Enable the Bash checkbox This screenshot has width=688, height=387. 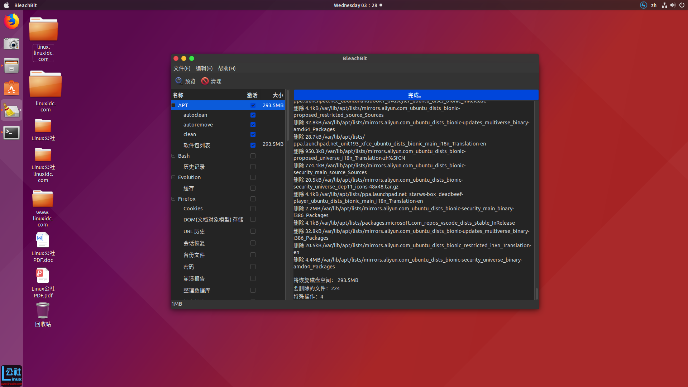click(x=253, y=156)
